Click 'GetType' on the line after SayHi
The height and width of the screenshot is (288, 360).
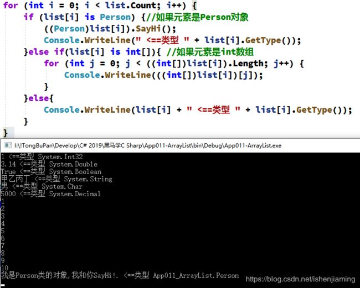[x=263, y=40]
